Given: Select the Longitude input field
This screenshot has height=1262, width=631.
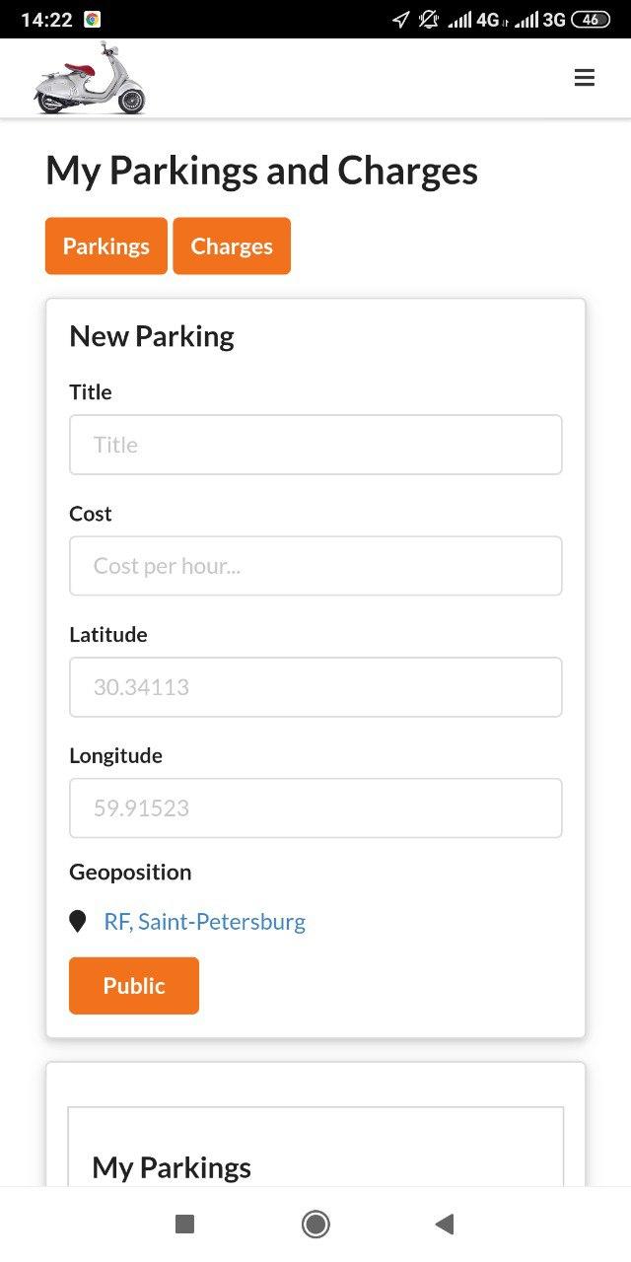Looking at the screenshot, I should (x=315, y=808).
